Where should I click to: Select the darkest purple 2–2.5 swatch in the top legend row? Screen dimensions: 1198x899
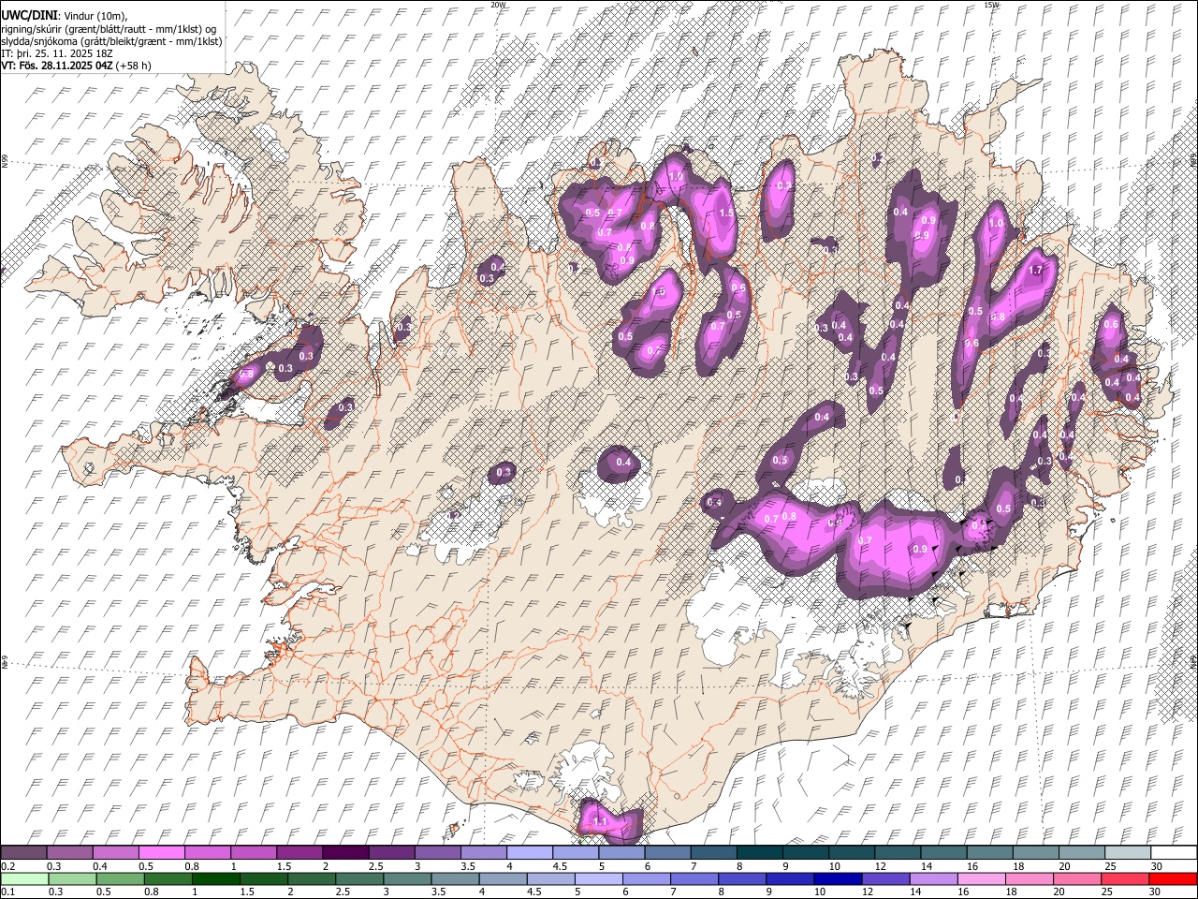345,852
